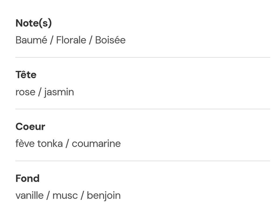Select the benjoin ingredient text
Screen dimensions: 280x217
pos(104,196)
